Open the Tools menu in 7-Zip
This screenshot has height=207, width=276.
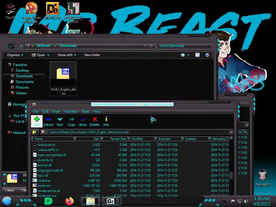pyautogui.click(x=85, y=111)
